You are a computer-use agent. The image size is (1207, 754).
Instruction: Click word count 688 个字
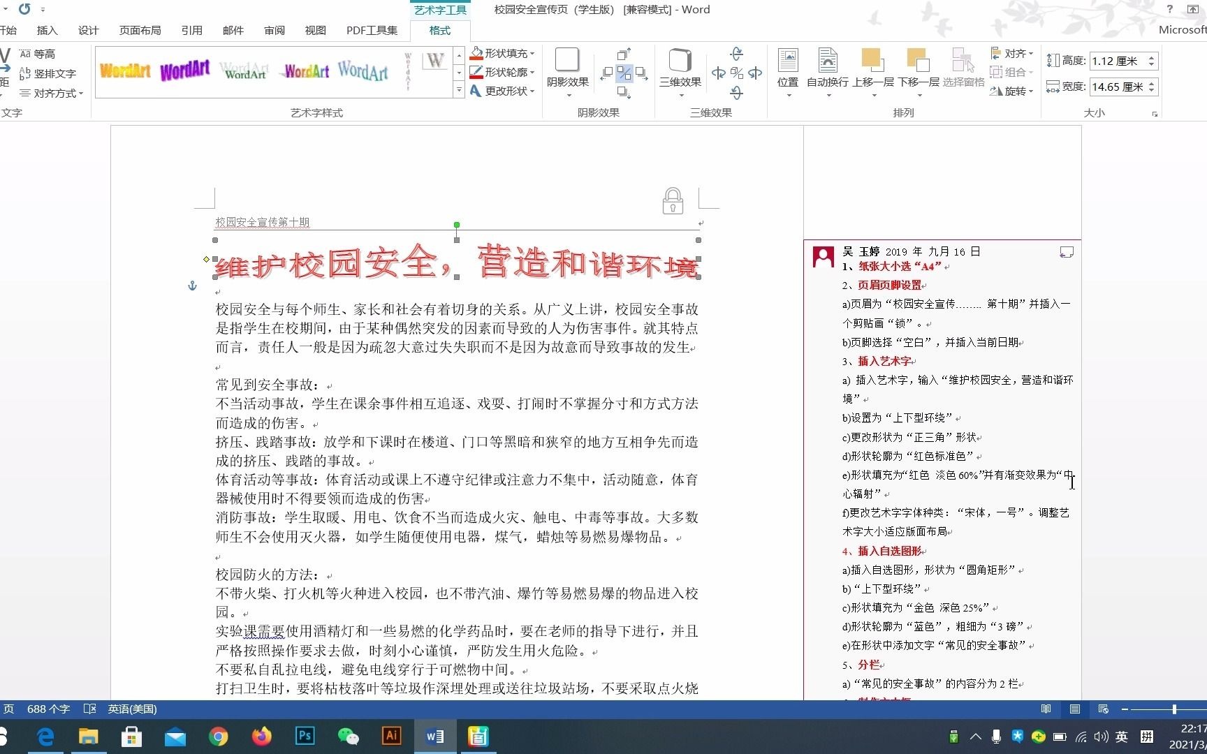point(48,709)
